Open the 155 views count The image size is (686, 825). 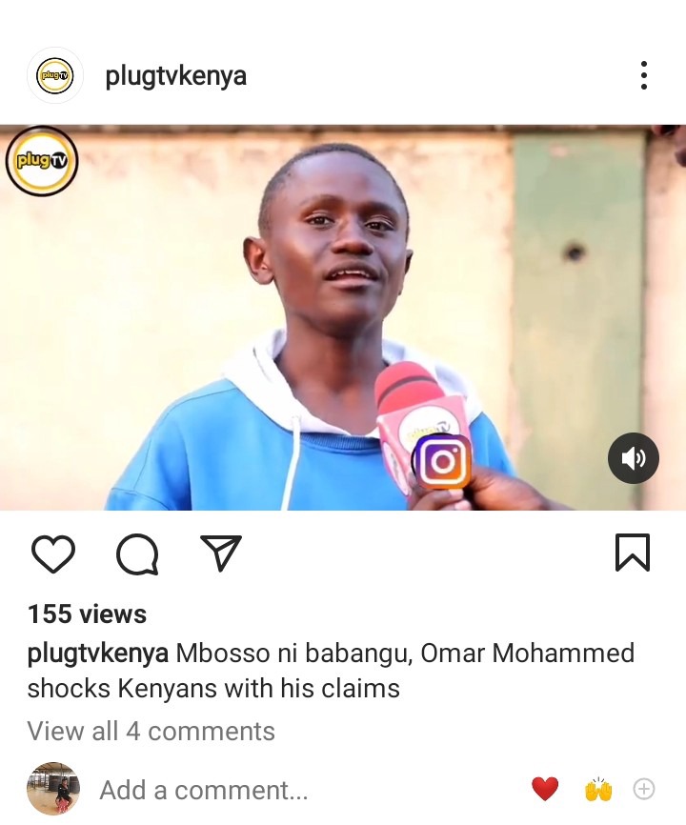click(x=87, y=614)
